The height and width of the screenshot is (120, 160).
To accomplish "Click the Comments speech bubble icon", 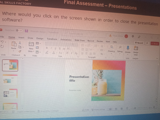I will [147, 43].
